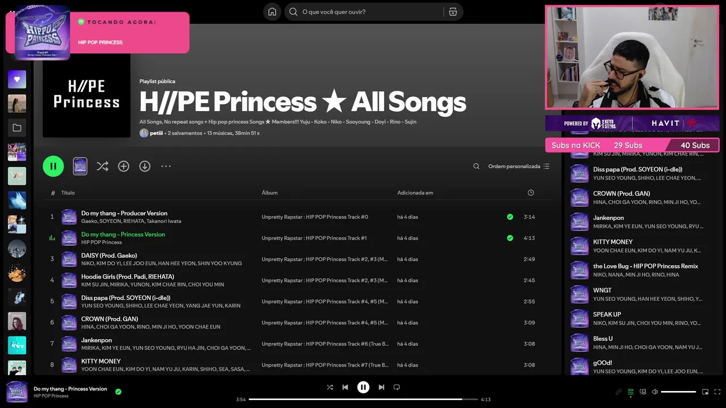Pause playback in the bottom player

[x=363, y=387]
